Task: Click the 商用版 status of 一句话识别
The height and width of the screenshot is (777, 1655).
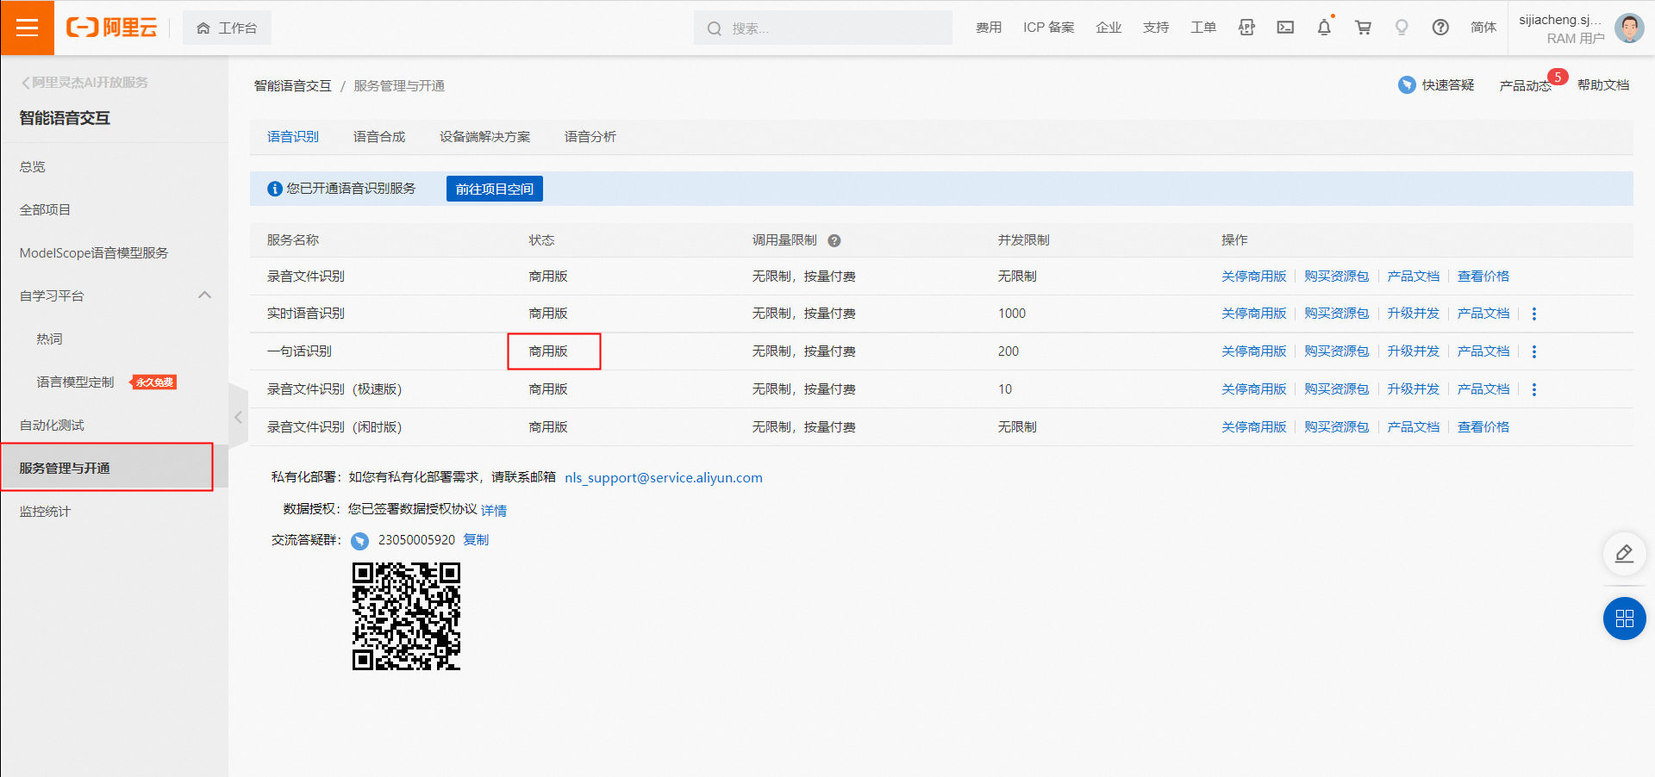Action: pos(548,351)
